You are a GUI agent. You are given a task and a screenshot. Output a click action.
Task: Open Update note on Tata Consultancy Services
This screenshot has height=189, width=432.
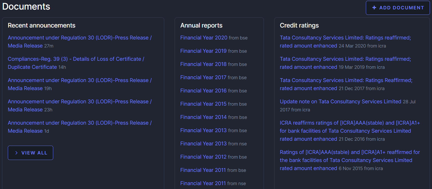click(340, 102)
